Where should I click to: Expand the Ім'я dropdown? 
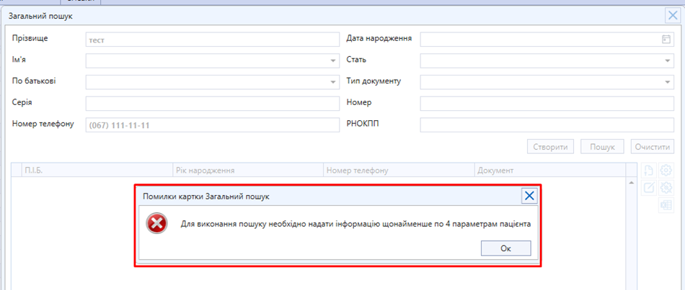333,61
